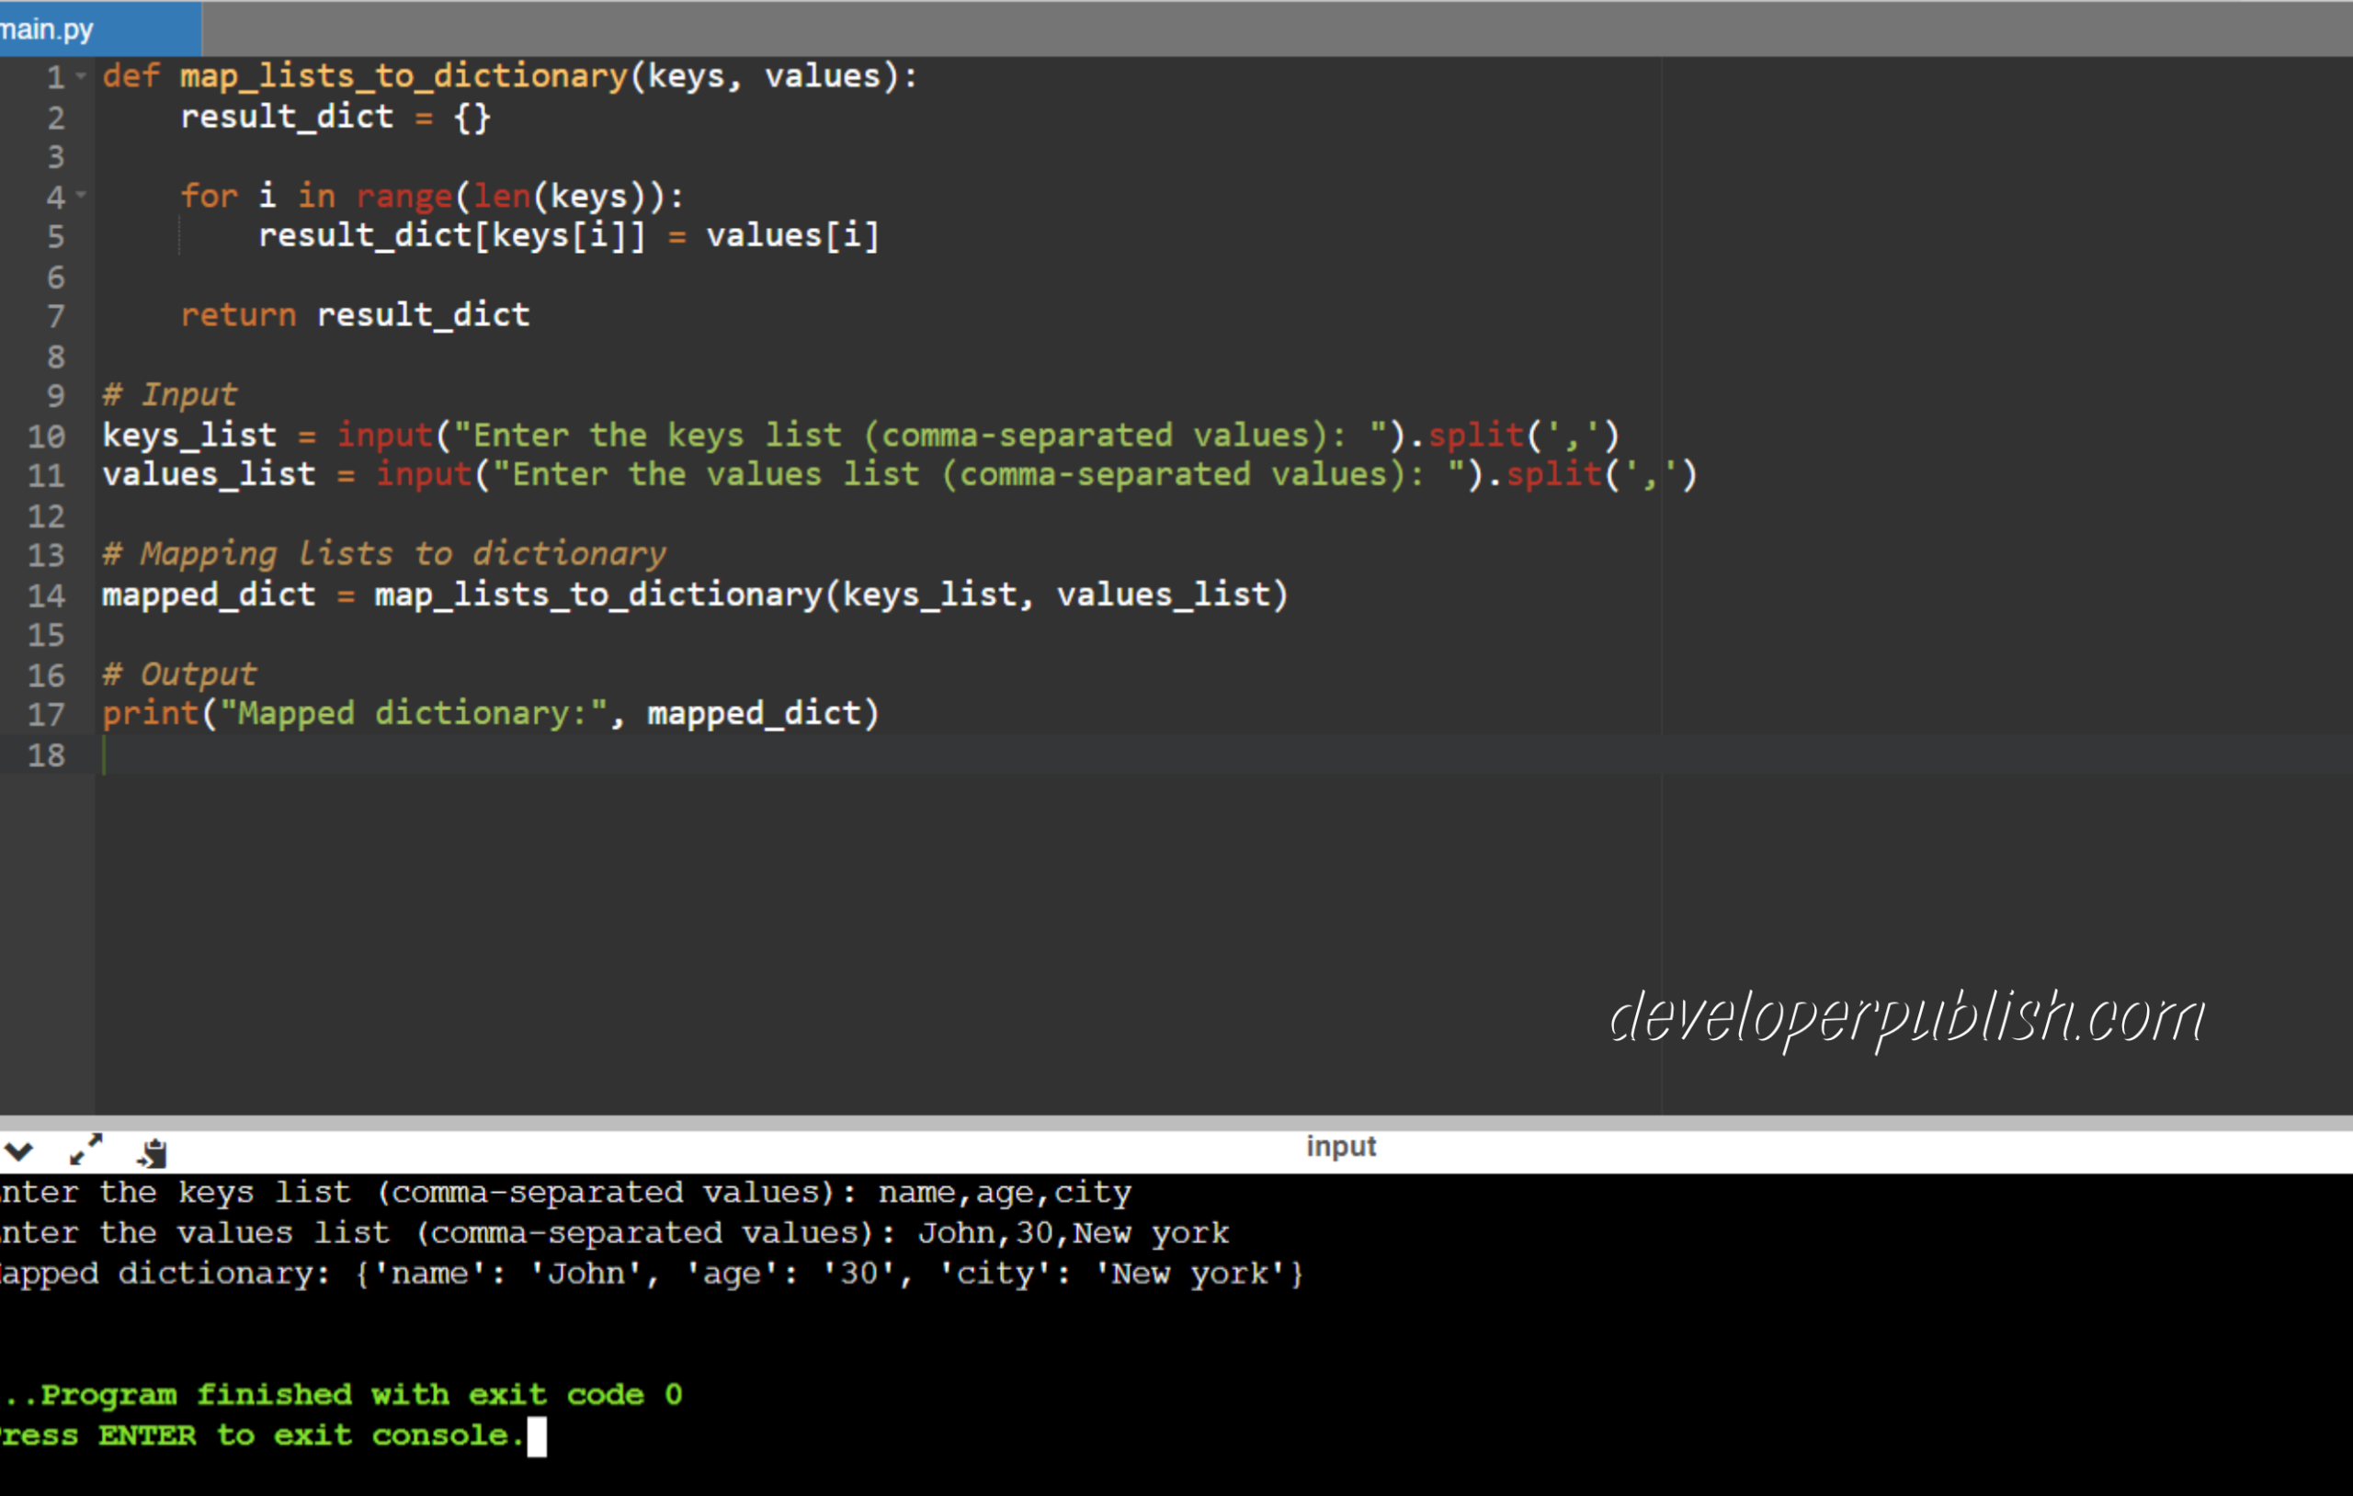
Task: Click the Mapped dictionary output line in console
Action: (645, 1274)
